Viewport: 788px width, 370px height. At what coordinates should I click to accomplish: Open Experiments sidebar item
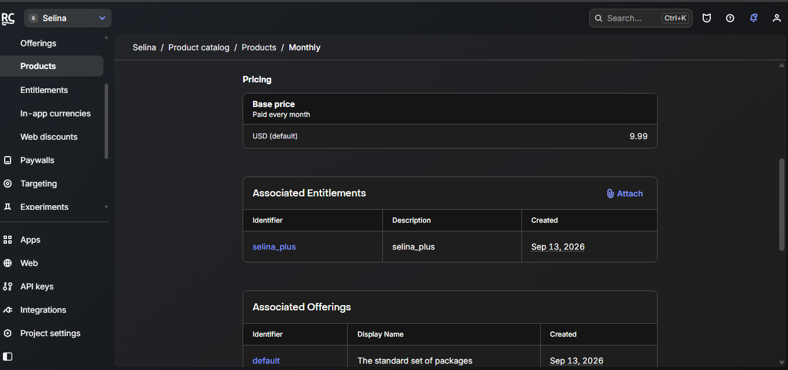click(x=44, y=207)
